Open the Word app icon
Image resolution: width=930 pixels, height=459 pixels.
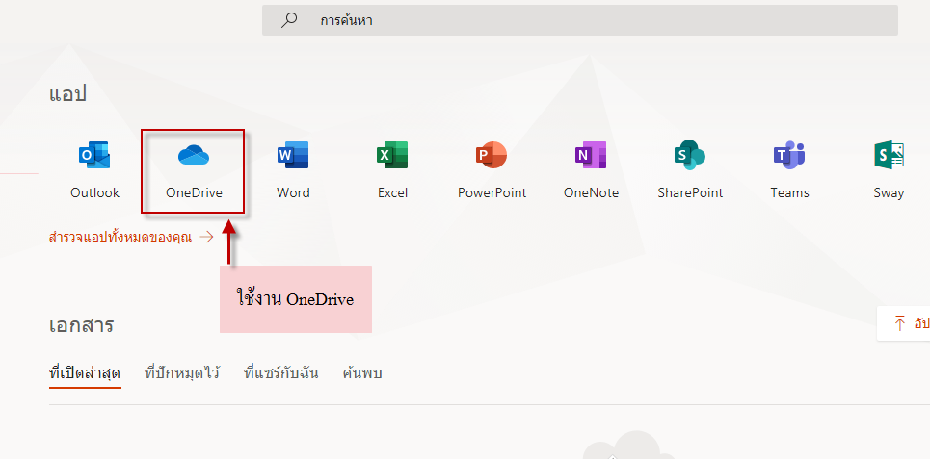[x=293, y=156]
